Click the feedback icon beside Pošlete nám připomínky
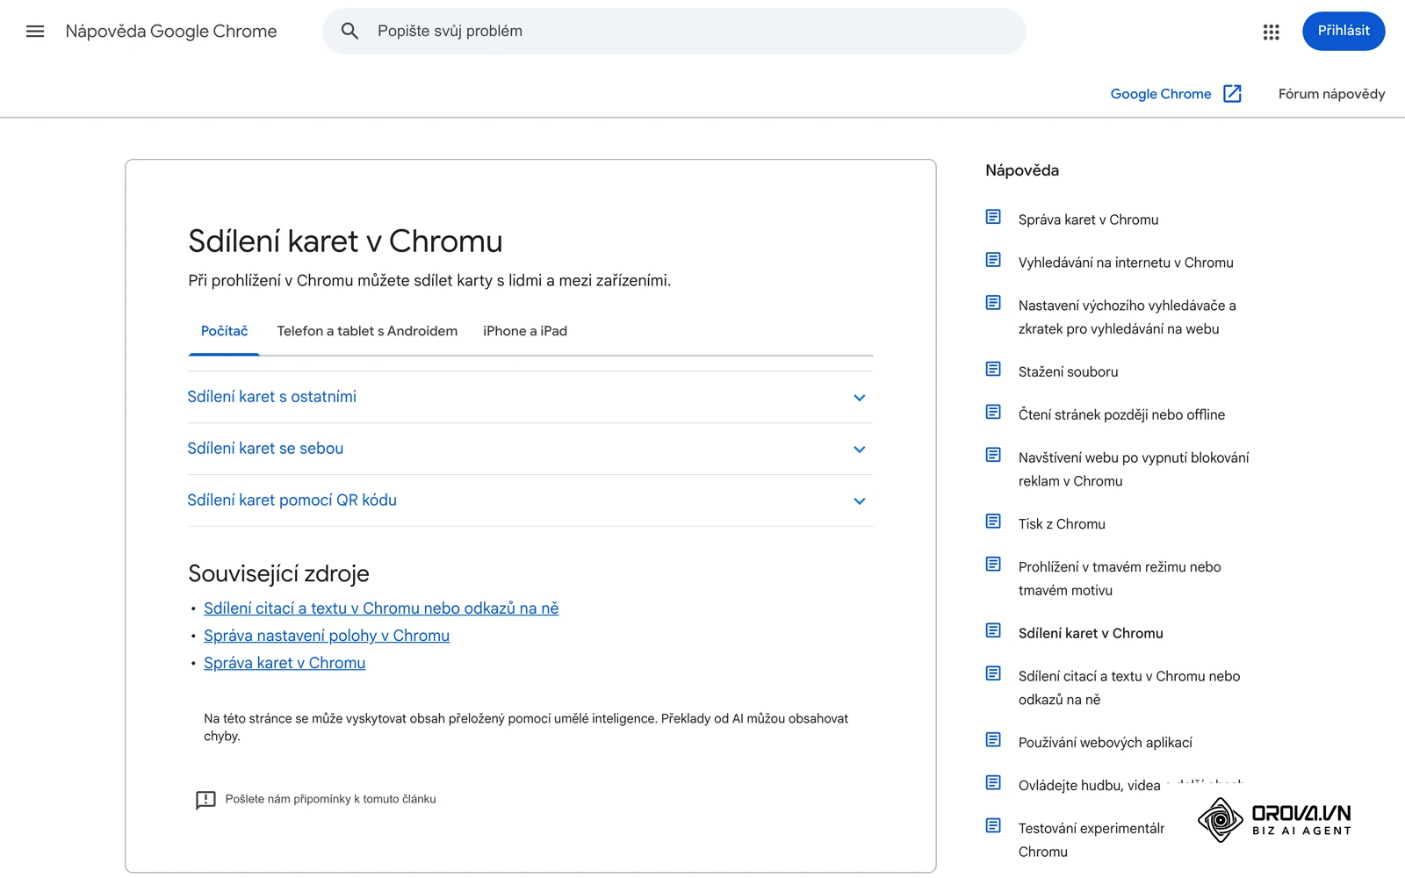 pos(205,800)
